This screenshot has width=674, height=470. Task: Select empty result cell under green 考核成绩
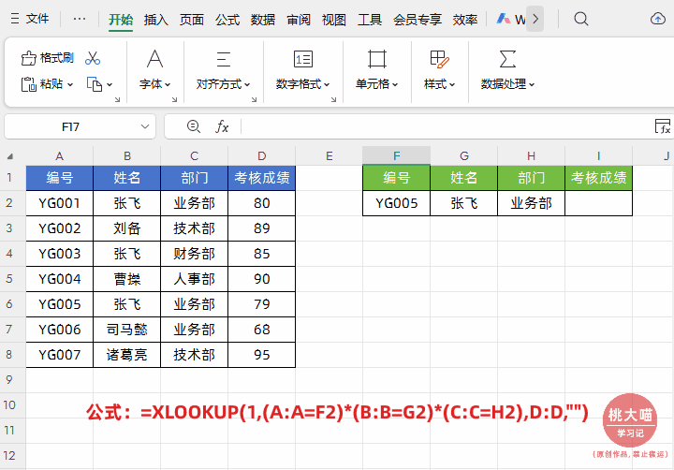599,203
